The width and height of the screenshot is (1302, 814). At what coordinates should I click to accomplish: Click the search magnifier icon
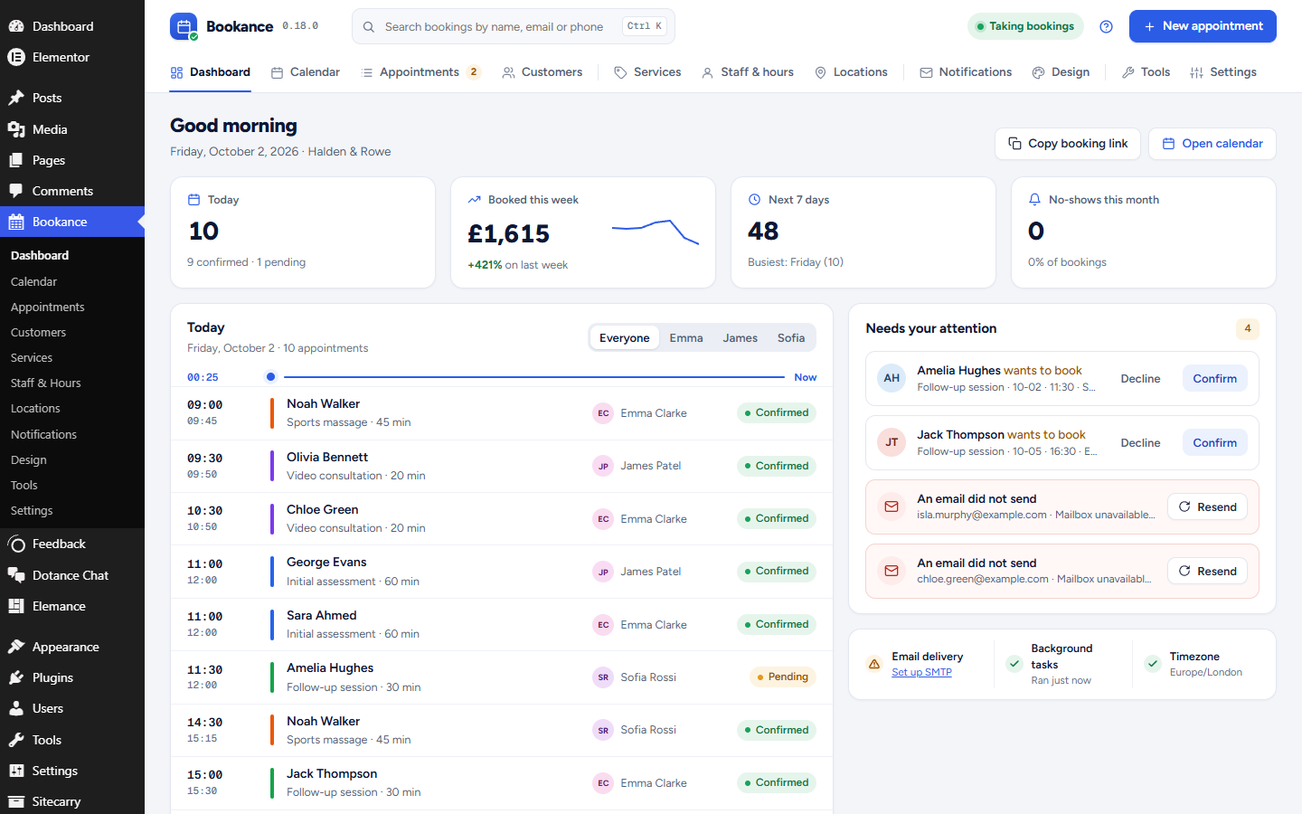[369, 27]
